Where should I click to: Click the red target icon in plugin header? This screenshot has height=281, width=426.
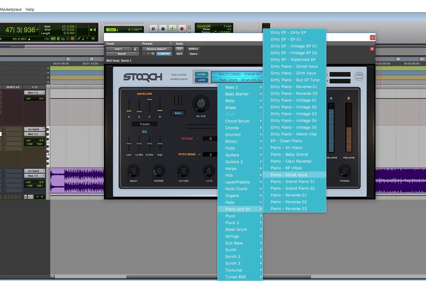[372, 49]
